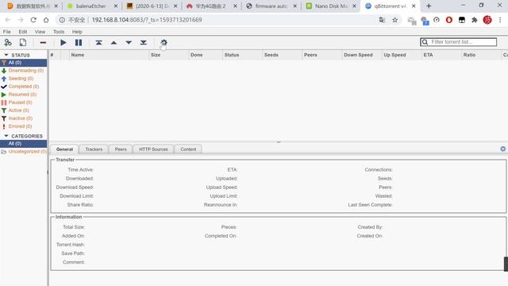Open the Options gear icon

[x=164, y=42]
